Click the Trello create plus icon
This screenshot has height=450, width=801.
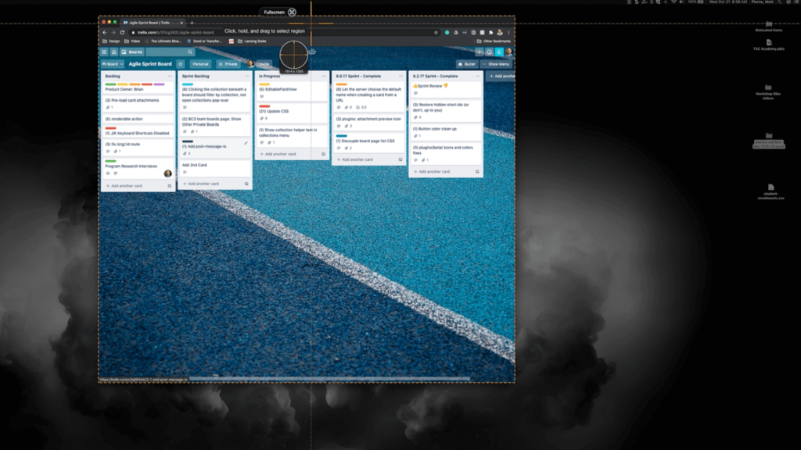[480, 52]
